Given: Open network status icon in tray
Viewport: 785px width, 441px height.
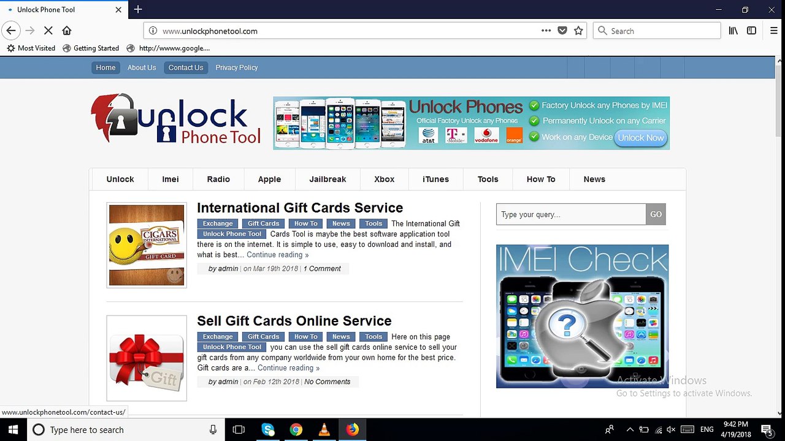Looking at the screenshot, I should 658,430.
